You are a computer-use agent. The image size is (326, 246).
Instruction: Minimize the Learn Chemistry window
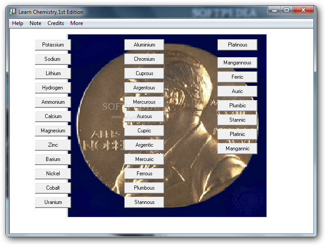[x=275, y=10]
